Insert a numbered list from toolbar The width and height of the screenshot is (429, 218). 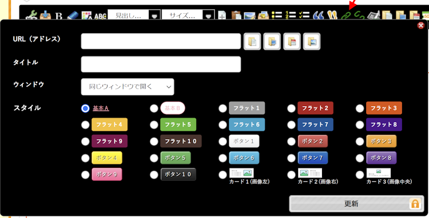290,15
